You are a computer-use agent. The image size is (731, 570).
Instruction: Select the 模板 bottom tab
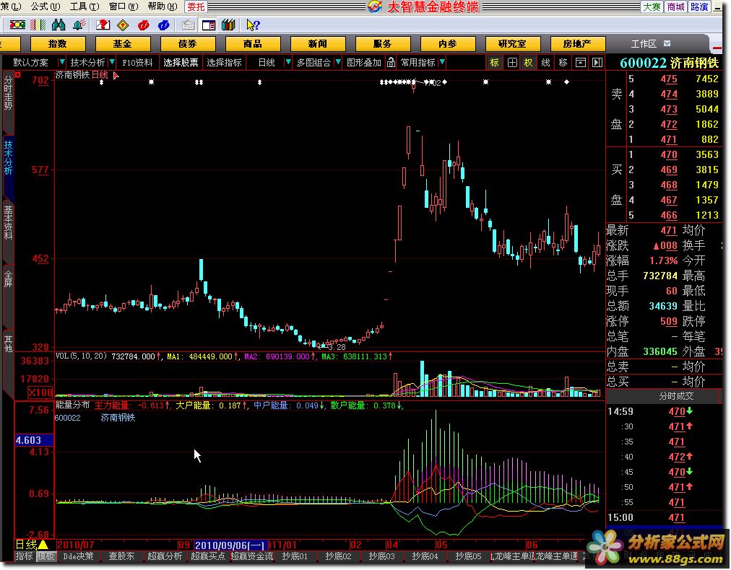(46, 556)
